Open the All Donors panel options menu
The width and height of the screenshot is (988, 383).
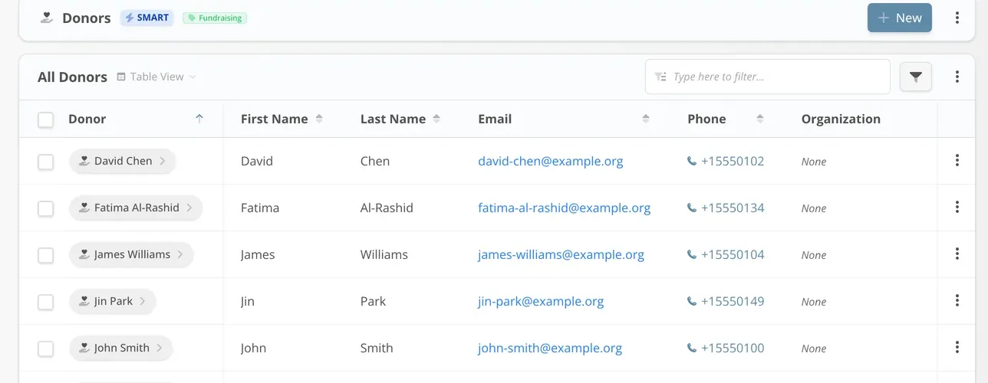957,77
